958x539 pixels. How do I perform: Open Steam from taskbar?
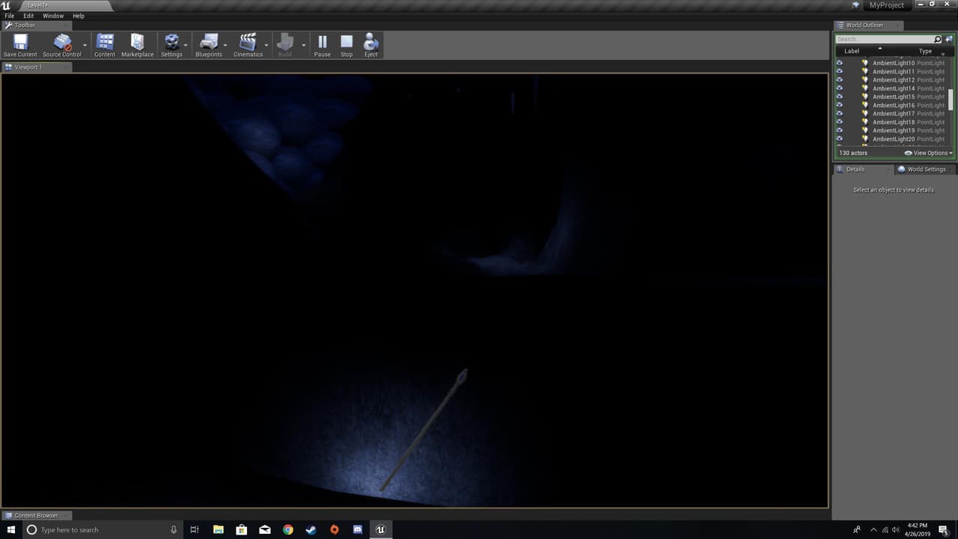pyautogui.click(x=311, y=530)
